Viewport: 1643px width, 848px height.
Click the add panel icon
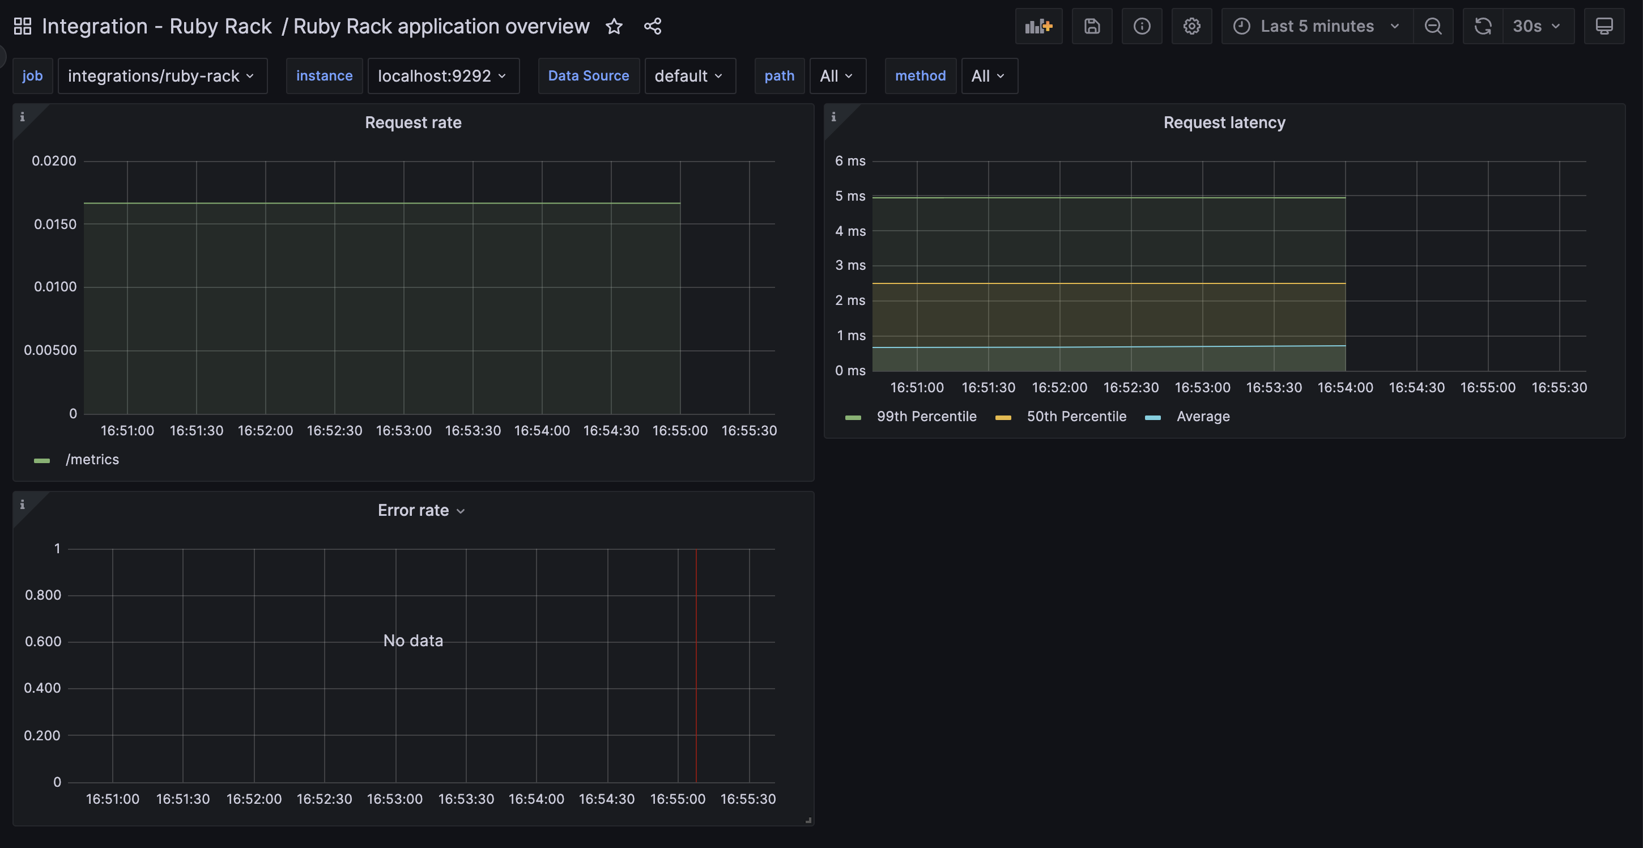(1038, 26)
